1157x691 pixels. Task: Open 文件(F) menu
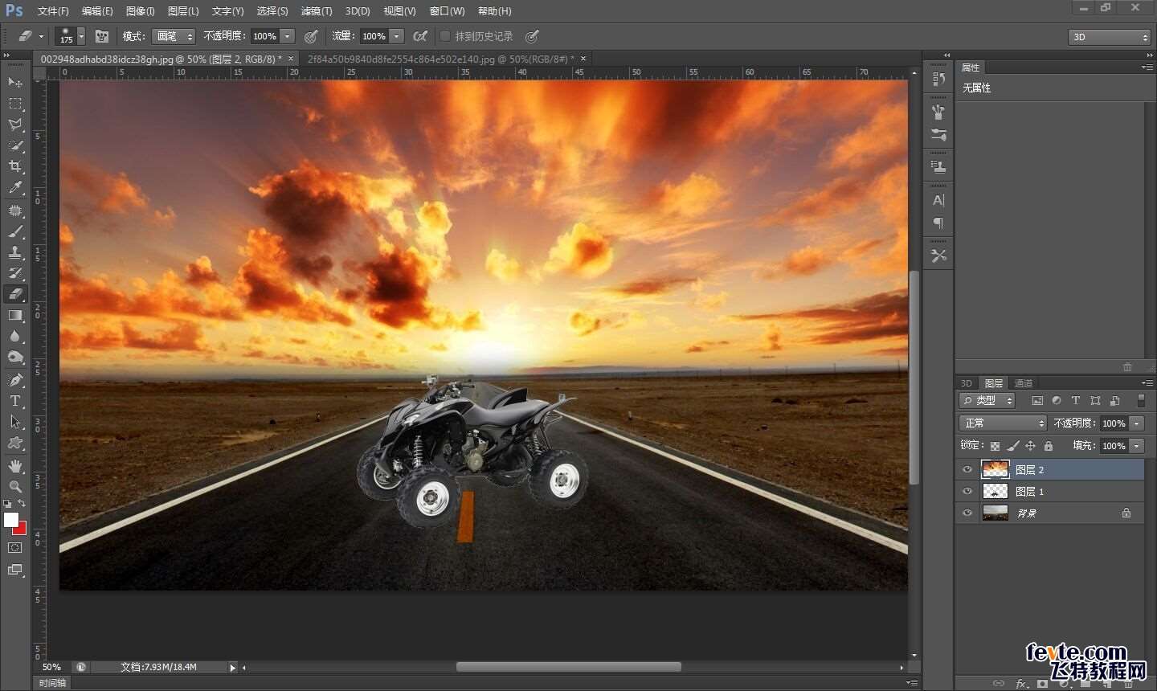click(x=53, y=11)
